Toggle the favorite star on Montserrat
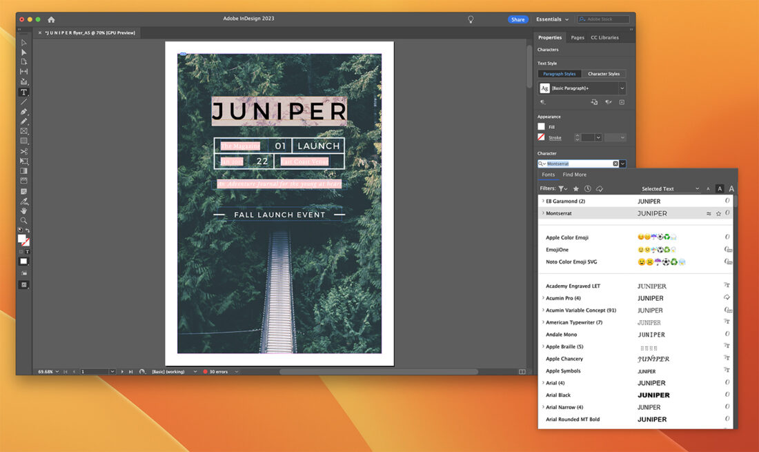 [x=718, y=213]
